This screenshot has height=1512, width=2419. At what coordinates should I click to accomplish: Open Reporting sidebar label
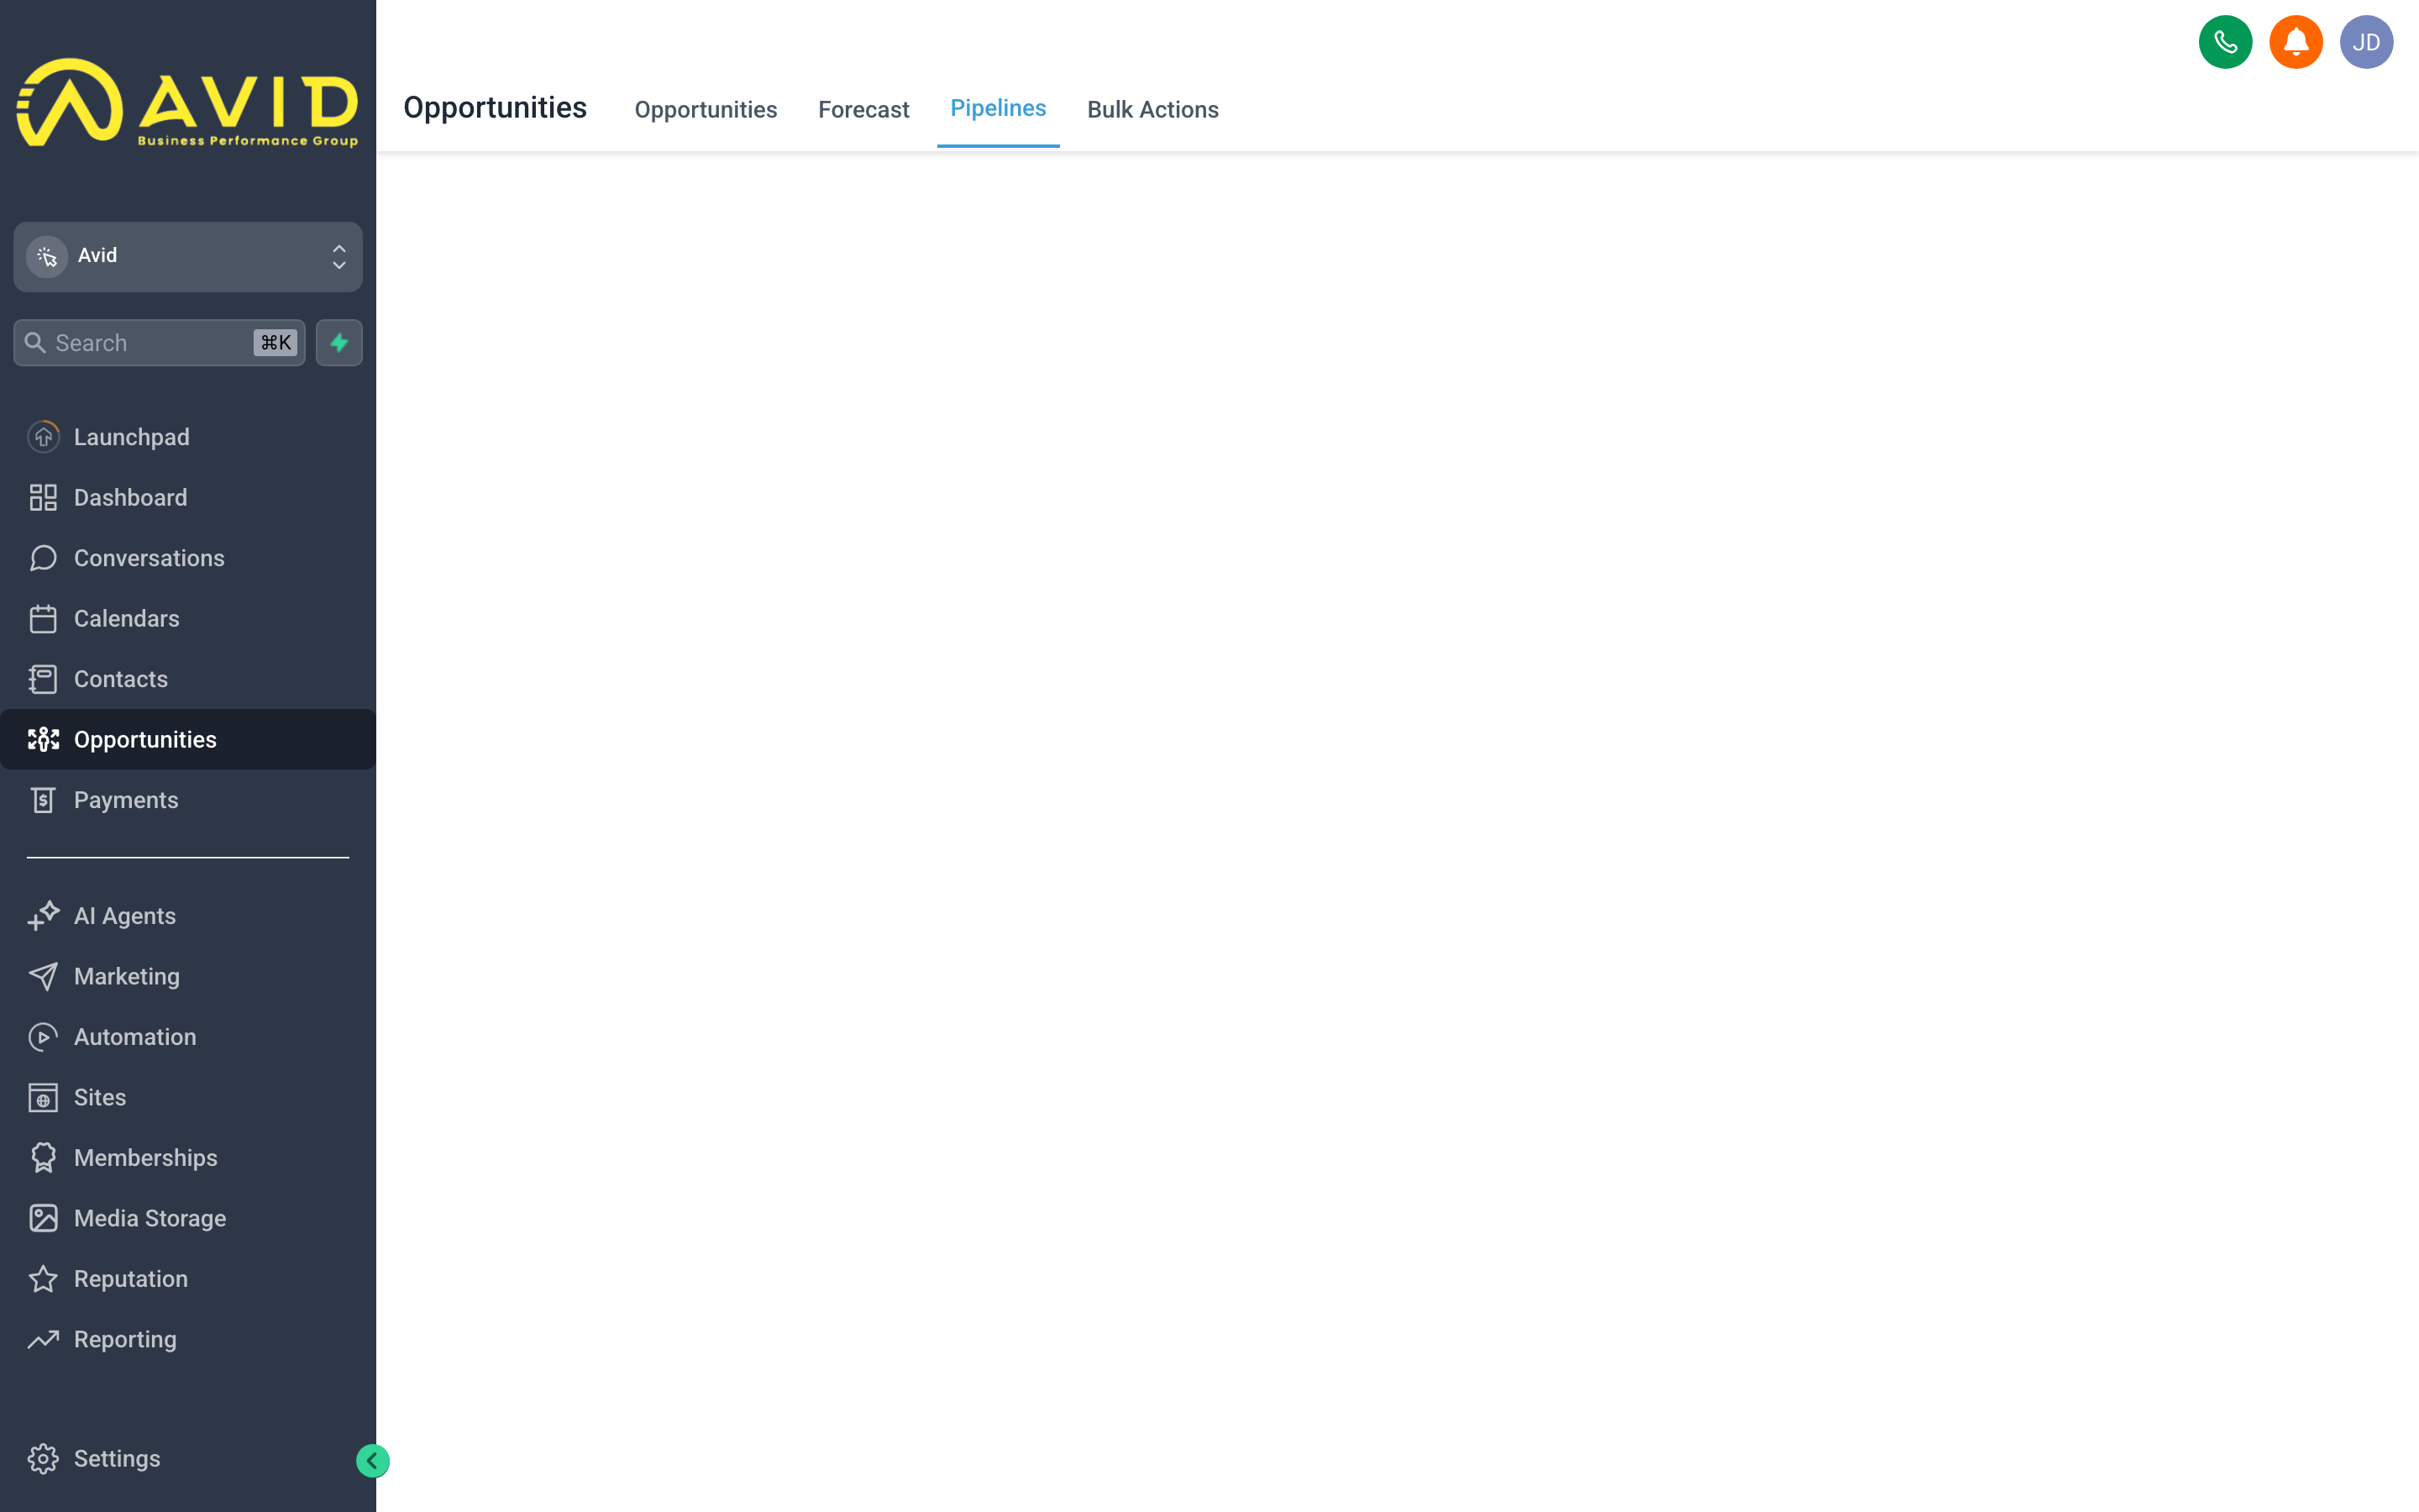pos(125,1339)
